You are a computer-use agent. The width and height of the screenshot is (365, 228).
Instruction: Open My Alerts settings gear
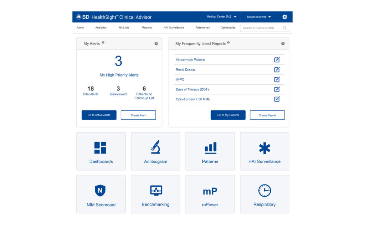[156, 44]
